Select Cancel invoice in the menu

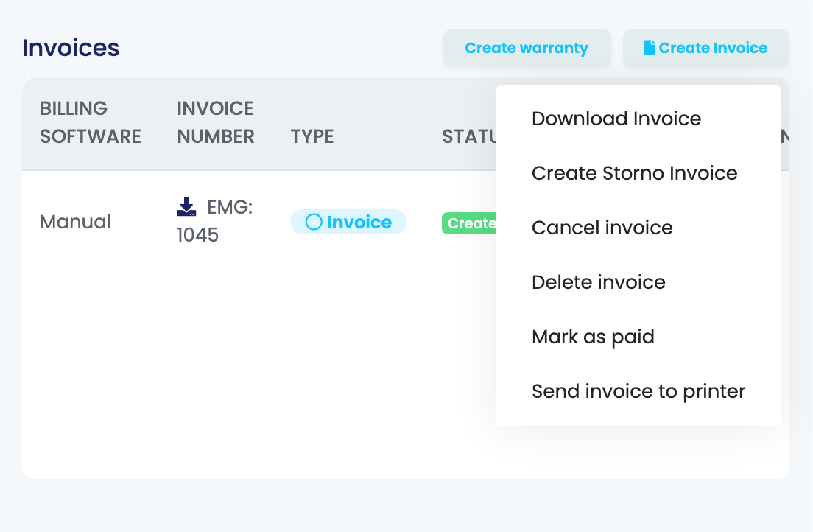[638, 228]
